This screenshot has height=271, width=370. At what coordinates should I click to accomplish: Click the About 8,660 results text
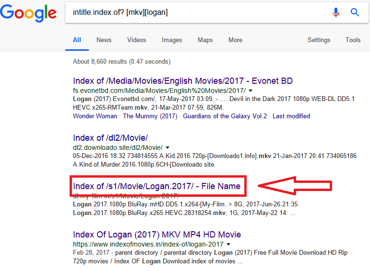pyautogui.click(x=122, y=62)
